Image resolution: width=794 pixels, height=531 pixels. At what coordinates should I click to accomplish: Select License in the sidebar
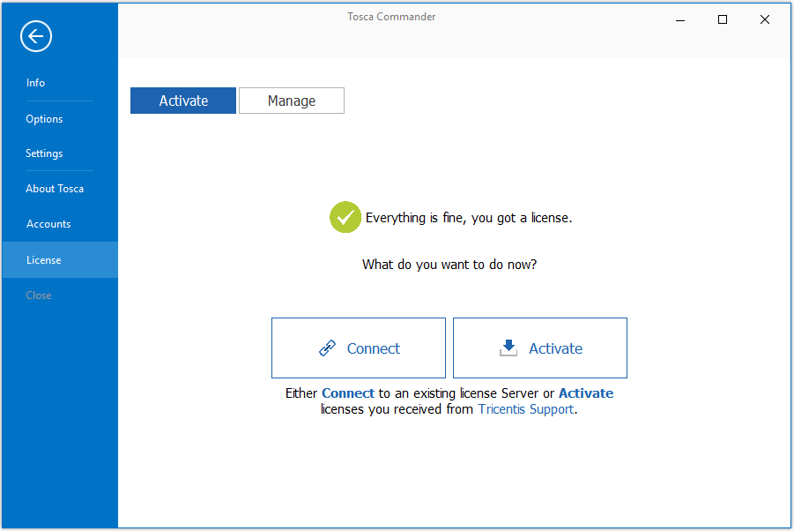[60, 260]
